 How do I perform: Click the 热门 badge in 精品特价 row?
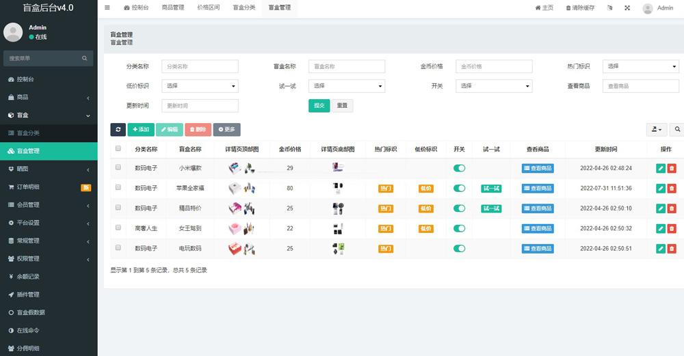pyautogui.click(x=386, y=208)
